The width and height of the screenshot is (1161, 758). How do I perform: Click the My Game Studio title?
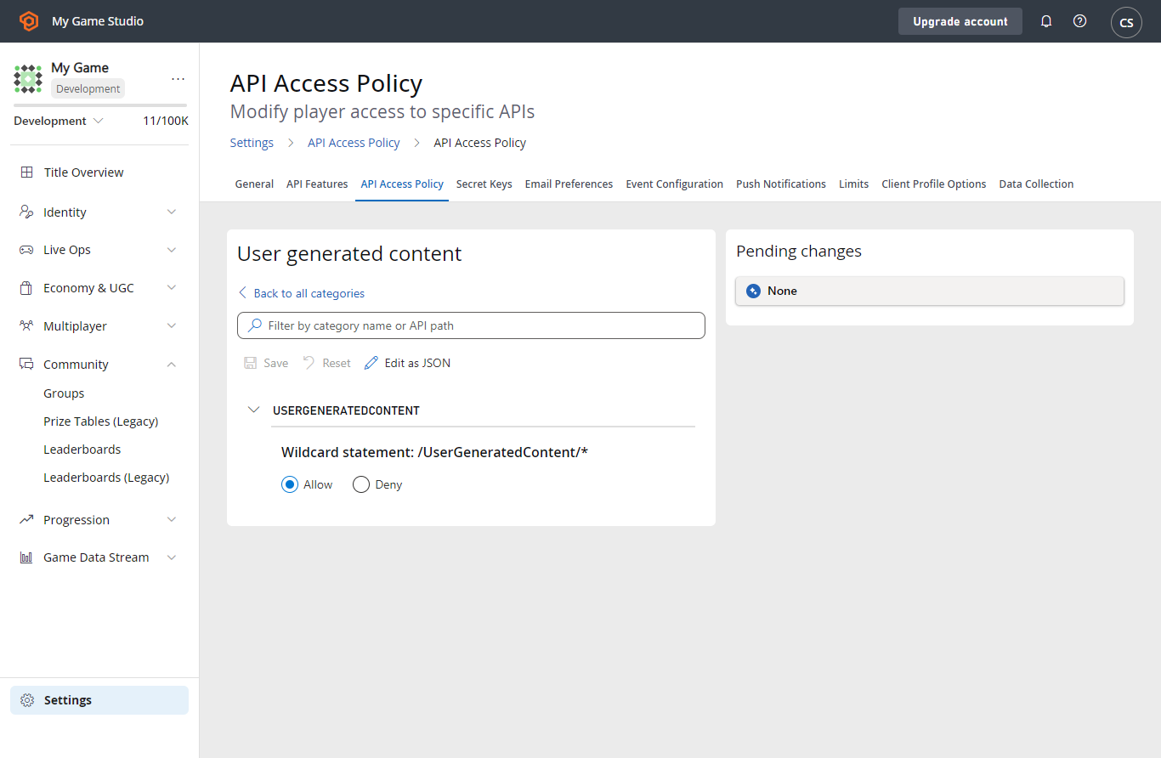pos(98,21)
